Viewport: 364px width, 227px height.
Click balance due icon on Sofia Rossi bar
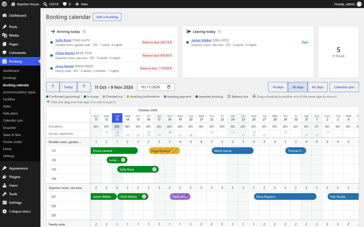(x=154, y=169)
